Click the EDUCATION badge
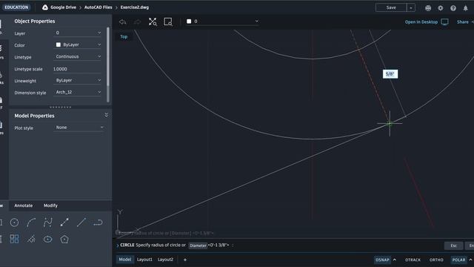The width and height of the screenshot is (474, 267). (x=16, y=7)
